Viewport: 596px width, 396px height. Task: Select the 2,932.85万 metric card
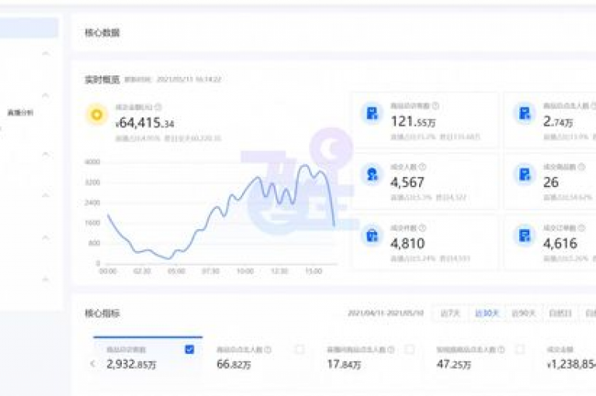(x=148, y=357)
